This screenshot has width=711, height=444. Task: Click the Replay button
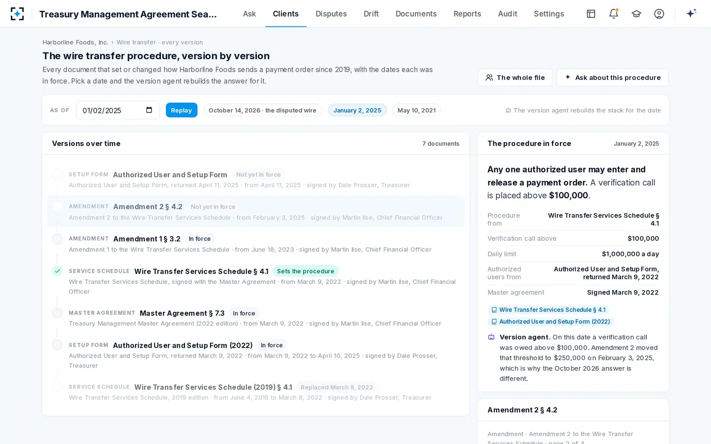pyautogui.click(x=181, y=110)
